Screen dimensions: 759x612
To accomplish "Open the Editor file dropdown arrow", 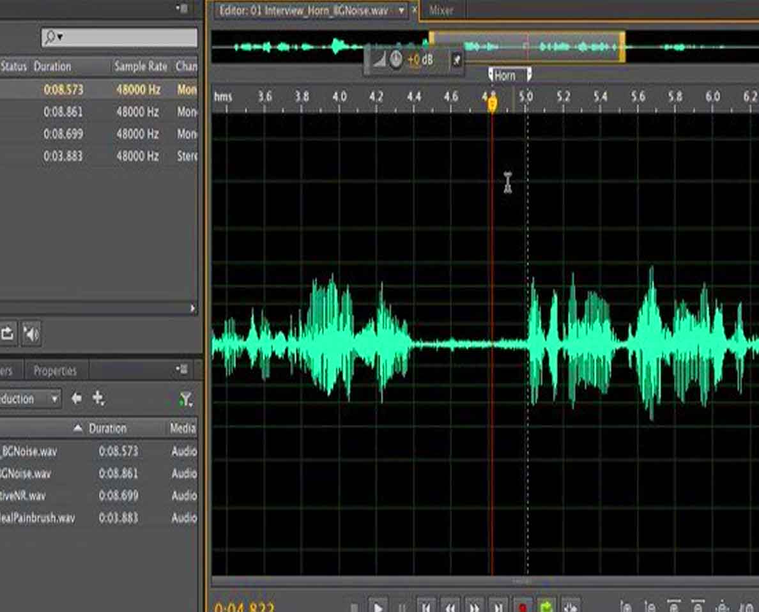I will tap(401, 10).
